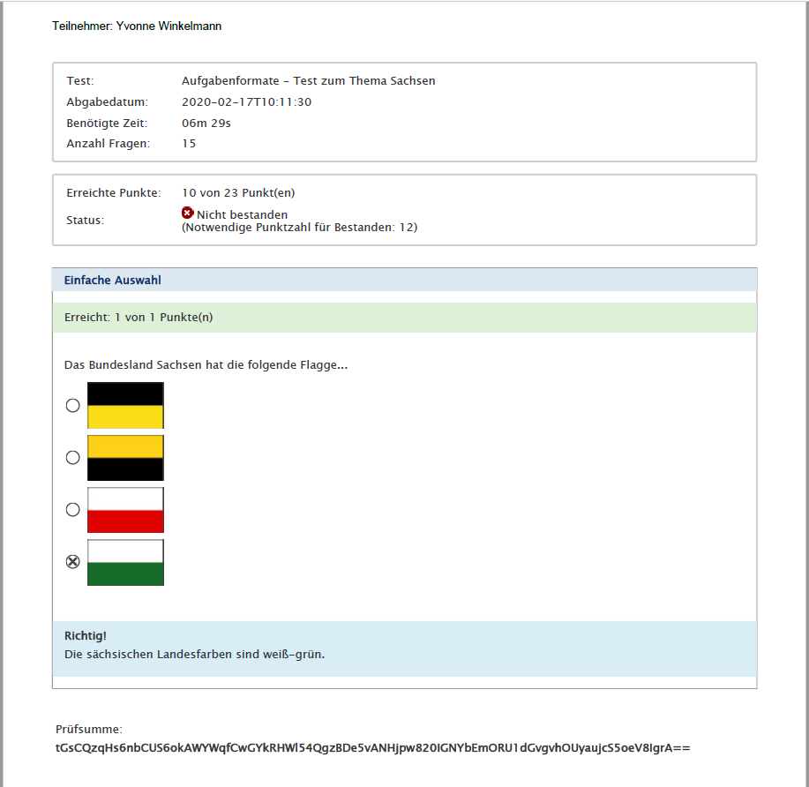Screen dimensions: 809x787
Task: Click the Abgabedatum timestamp value
Action: 246,102
